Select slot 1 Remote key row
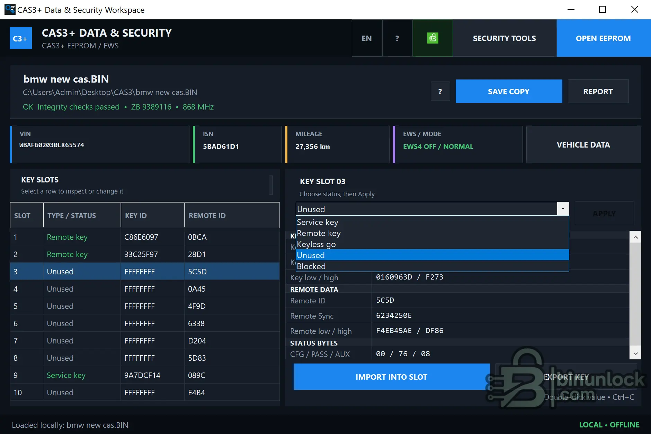 click(x=145, y=237)
